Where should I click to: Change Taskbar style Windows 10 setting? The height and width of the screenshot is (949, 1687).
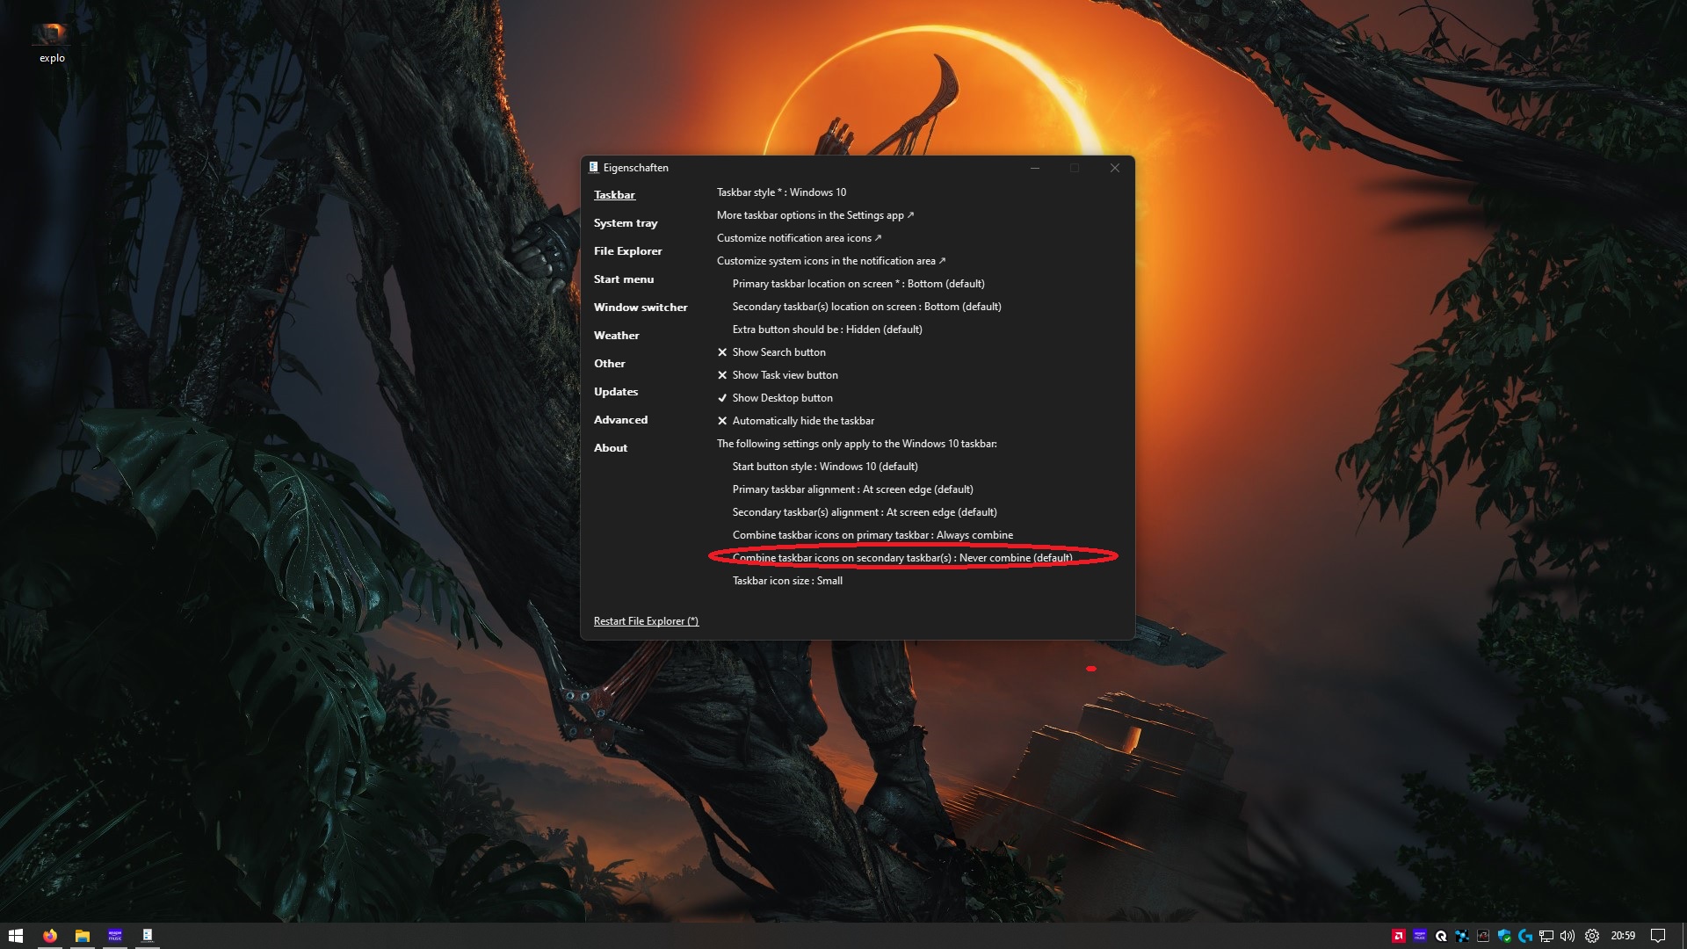(x=781, y=192)
